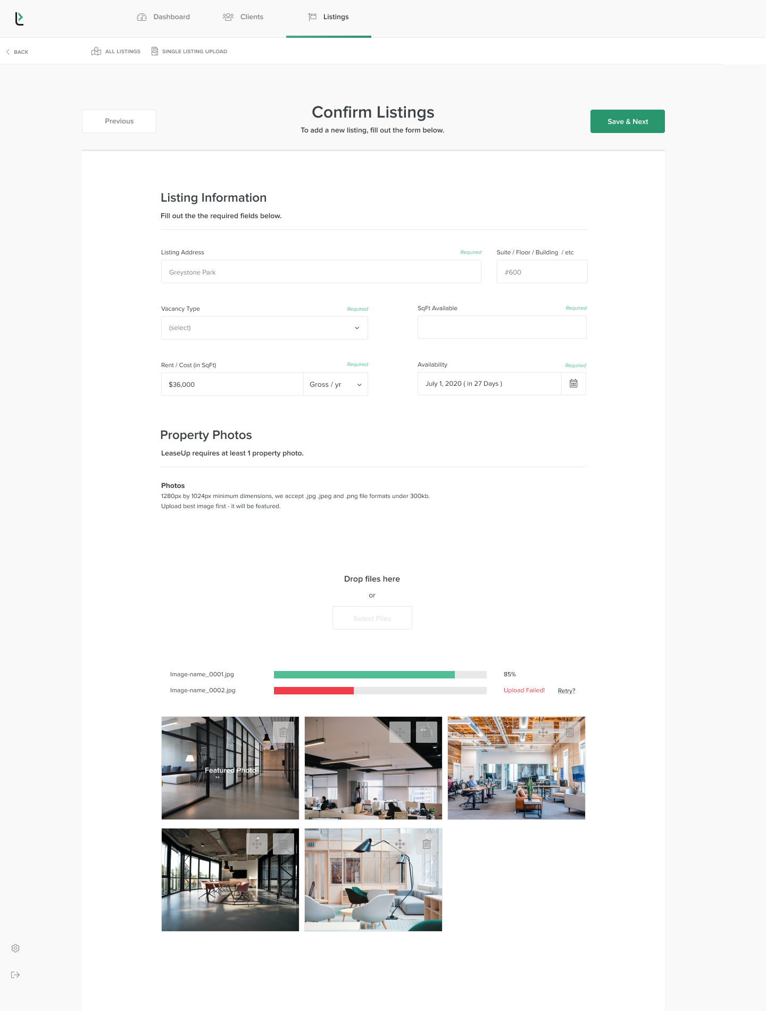The width and height of the screenshot is (766, 1011).
Task: Click the Dashboard gauge icon
Action: [x=141, y=17]
